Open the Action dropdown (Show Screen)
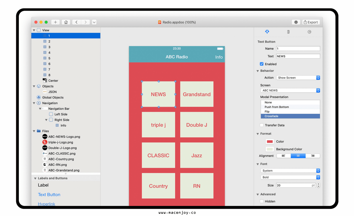 pos(298,78)
